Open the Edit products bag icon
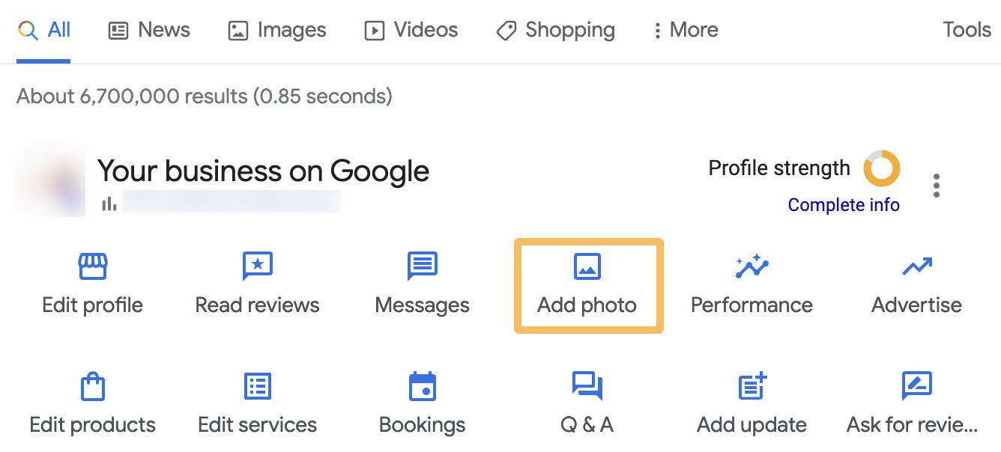Screen dimensions: 1001x452 92,385
